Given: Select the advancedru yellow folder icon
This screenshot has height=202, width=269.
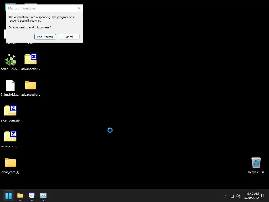Looking at the screenshot, I should click(31, 85).
